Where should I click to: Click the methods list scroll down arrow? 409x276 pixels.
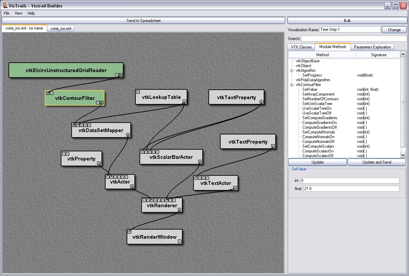tap(403, 155)
